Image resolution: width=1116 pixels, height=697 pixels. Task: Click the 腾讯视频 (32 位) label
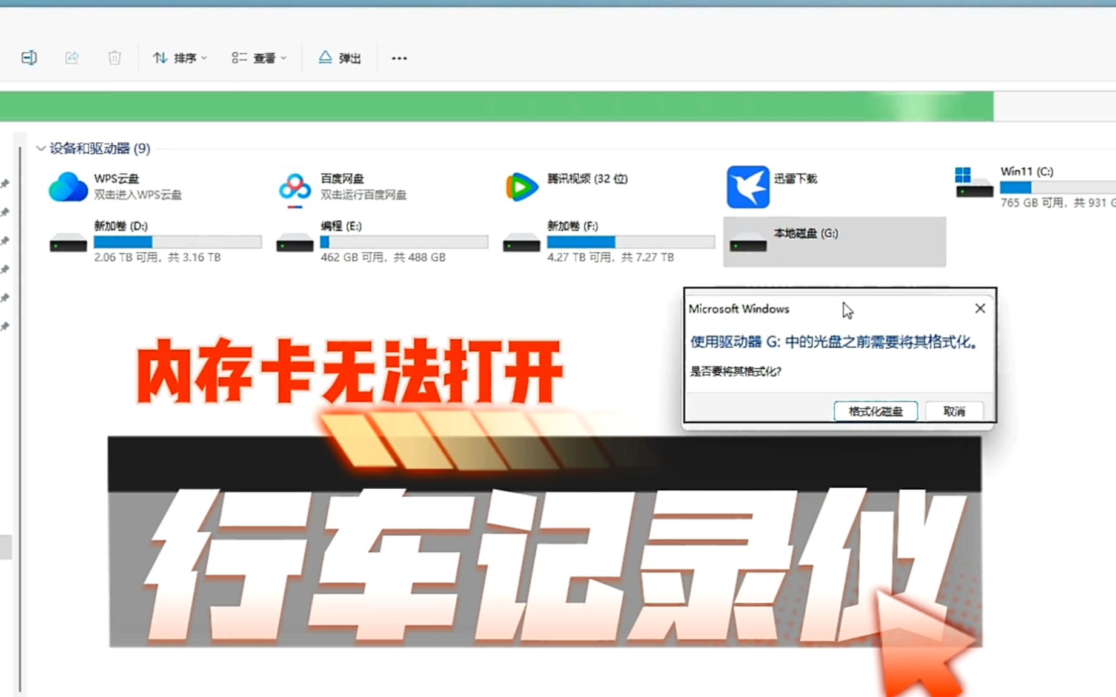click(588, 179)
